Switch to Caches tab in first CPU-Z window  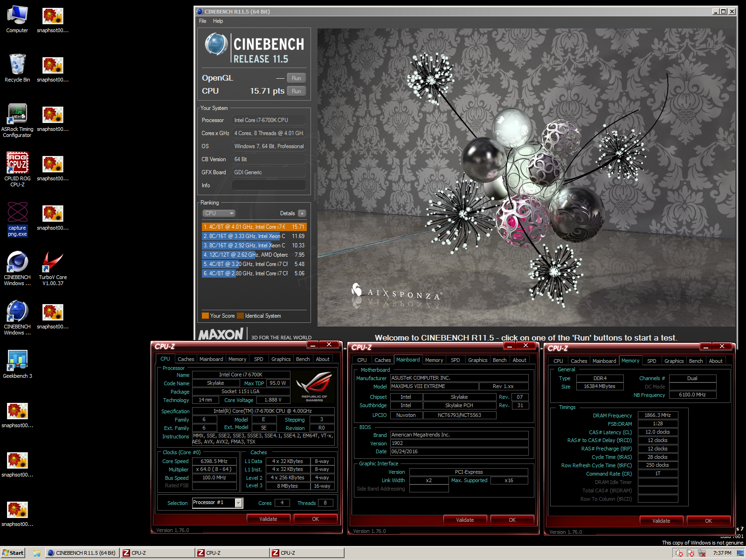point(186,359)
